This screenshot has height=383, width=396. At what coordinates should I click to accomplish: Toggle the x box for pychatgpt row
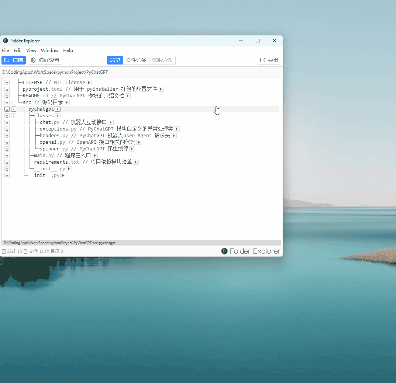pyautogui.click(x=7, y=109)
